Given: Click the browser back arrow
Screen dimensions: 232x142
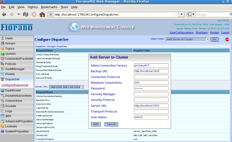Looking at the screenshot, I should click(4, 14).
